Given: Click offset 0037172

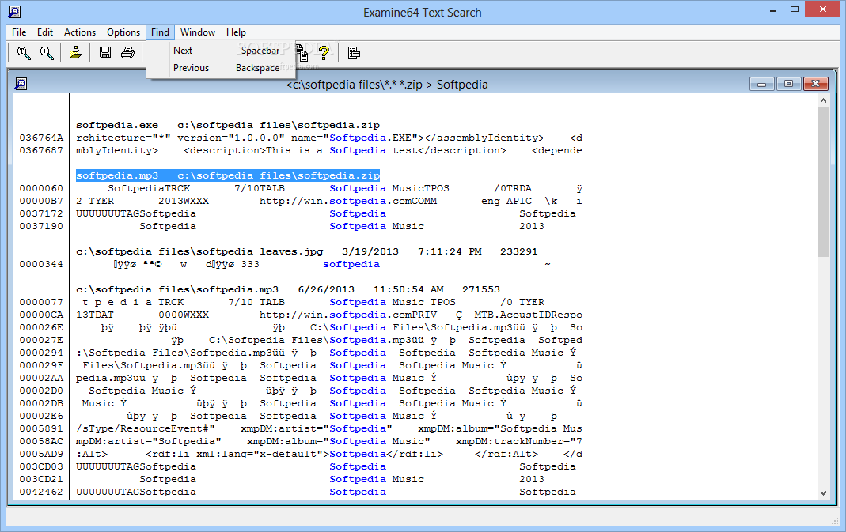Looking at the screenshot, I should [41, 214].
